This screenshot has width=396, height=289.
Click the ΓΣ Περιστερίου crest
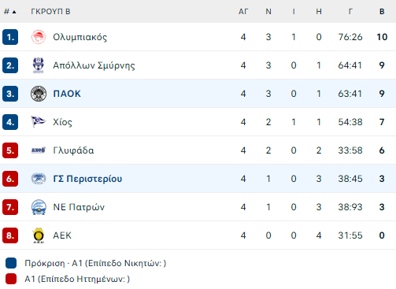(x=39, y=179)
